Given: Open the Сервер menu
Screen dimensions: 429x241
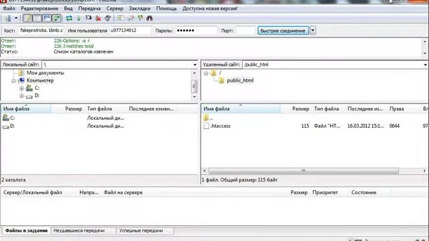Looking at the screenshot, I should pyautogui.click(x=115, y=9).
